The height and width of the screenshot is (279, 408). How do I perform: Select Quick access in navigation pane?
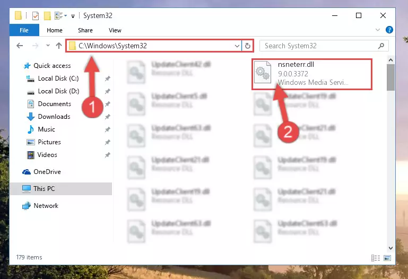52,66
